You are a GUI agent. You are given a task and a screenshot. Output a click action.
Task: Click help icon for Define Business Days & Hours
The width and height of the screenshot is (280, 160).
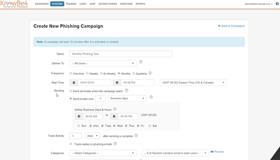point(115,109)
